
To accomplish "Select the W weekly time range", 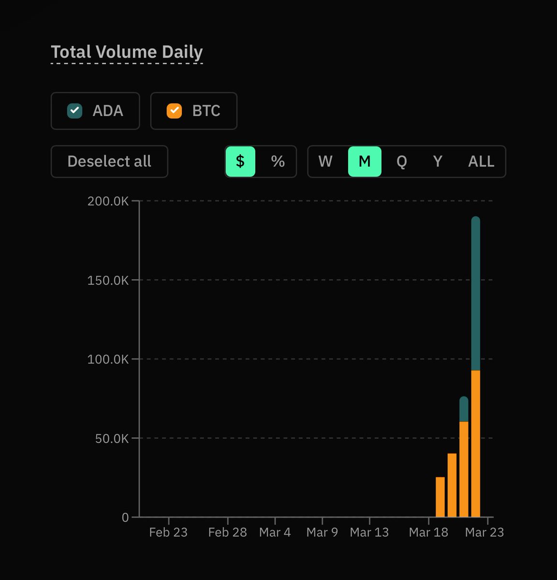I will tap(326, 161).
